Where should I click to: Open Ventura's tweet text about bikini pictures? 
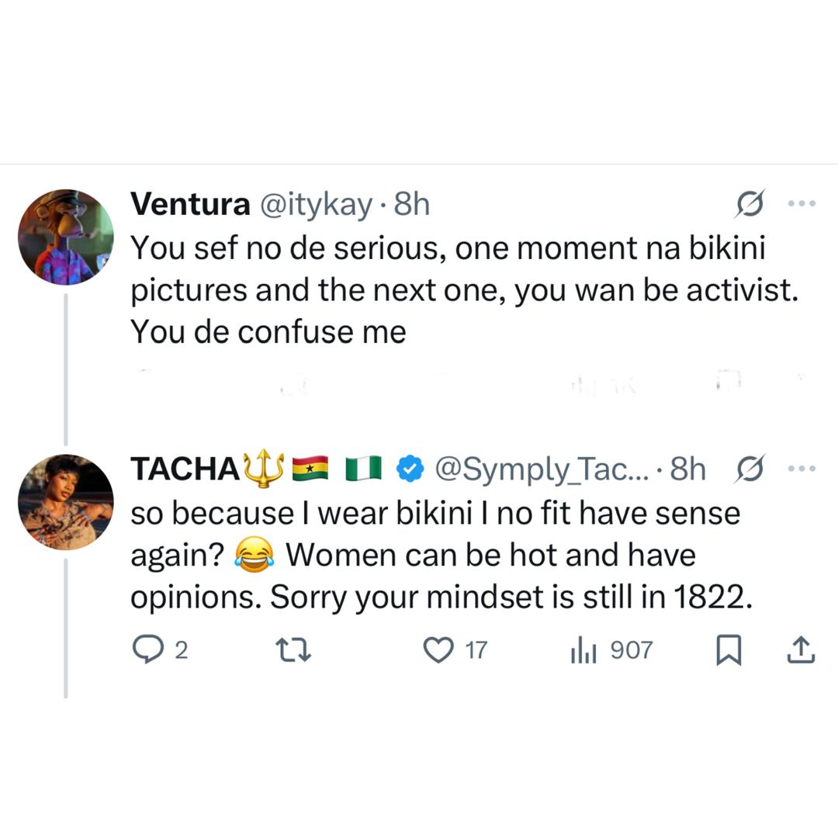458,290
